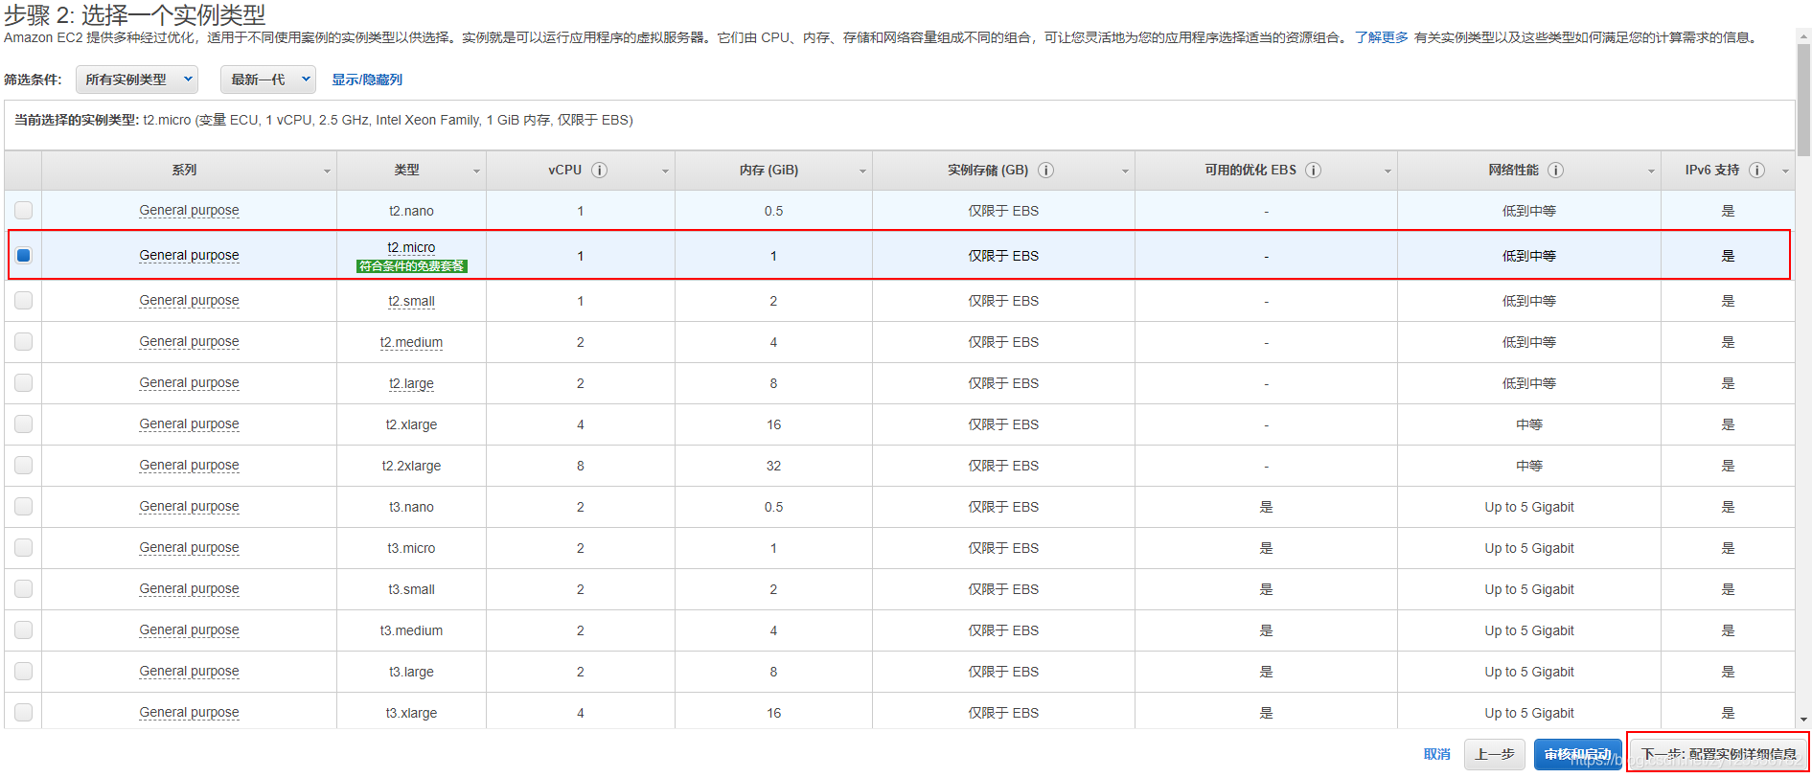Select the t2.nano instance checkbox
Viewport: 1812px width, 778px height.
coord(24,210)
